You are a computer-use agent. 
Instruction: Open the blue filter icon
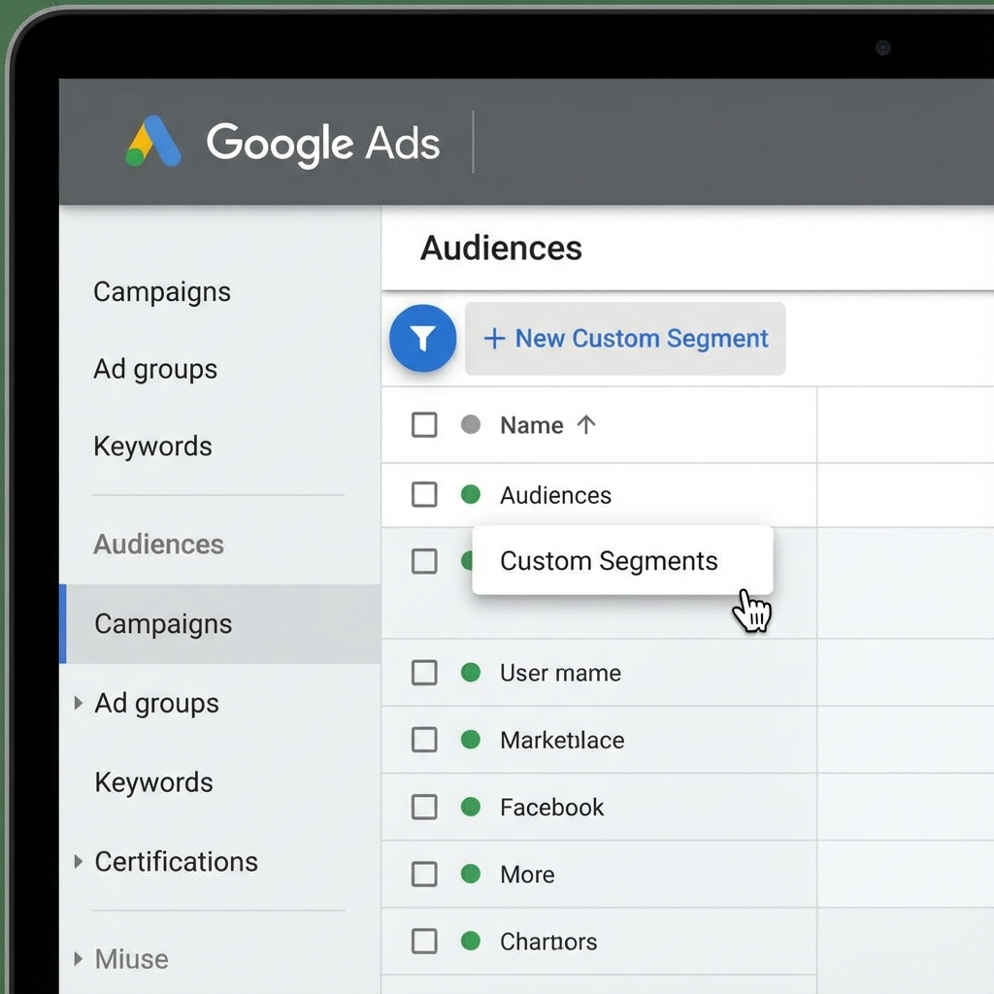[422, 337]
